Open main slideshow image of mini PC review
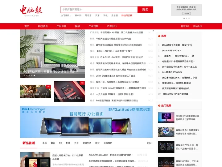 (52, 54)
